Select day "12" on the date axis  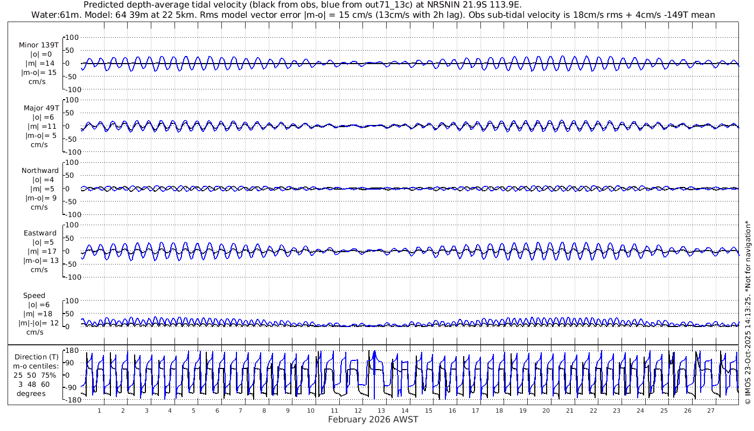[358, 411]
